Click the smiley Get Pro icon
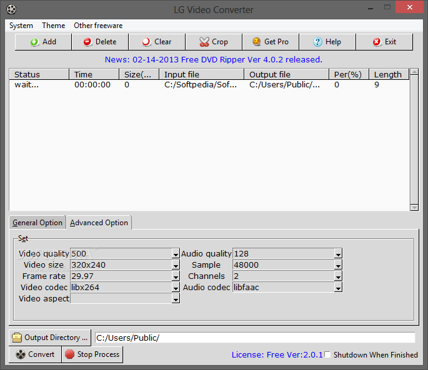Image resolution: width=428 pixels, height=370 pixels. 257,42
